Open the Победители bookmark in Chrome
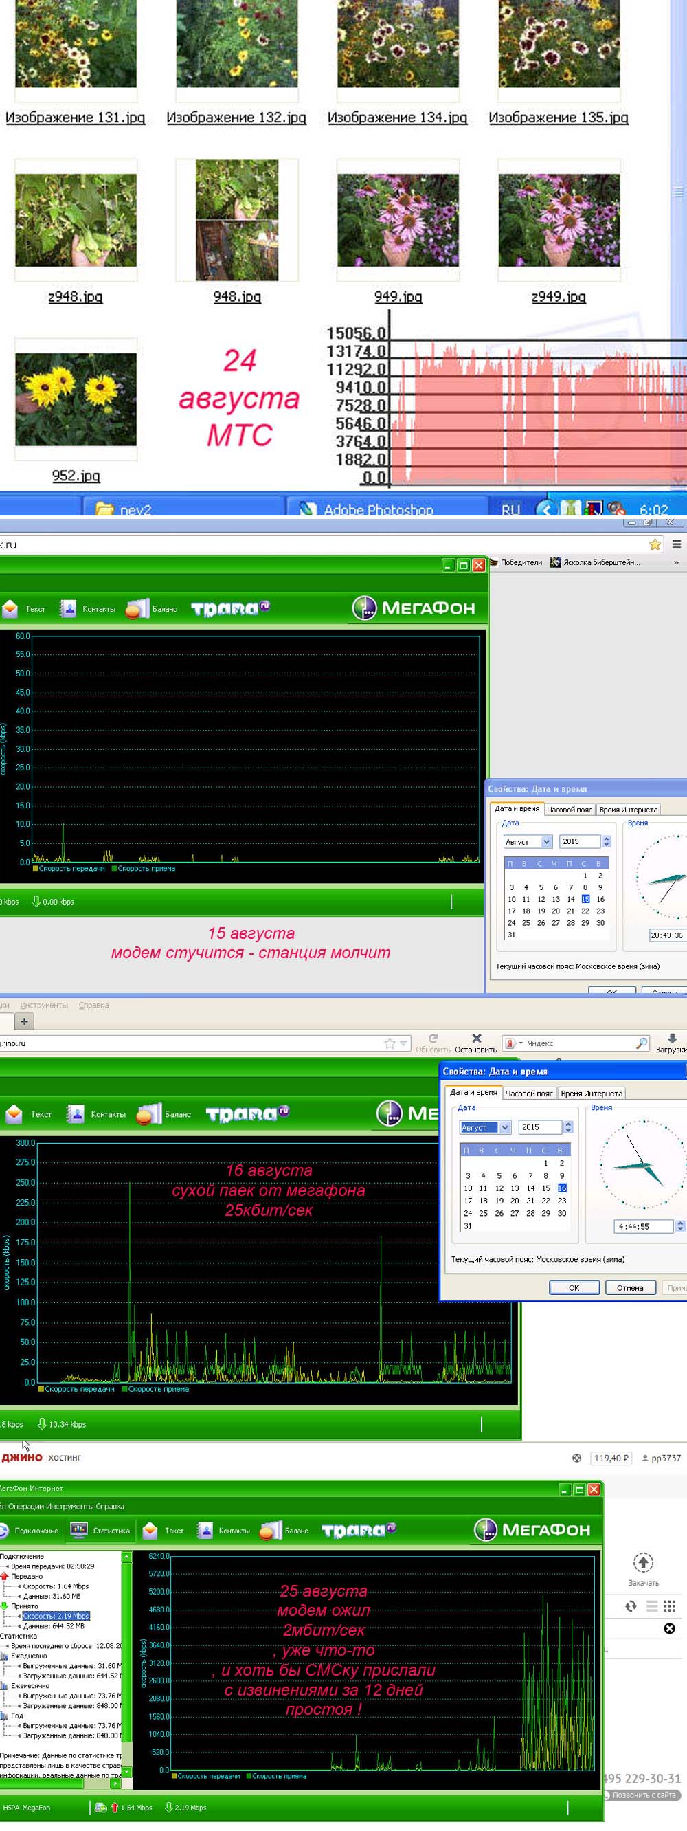Image resolution: width=687 pixels, height=1831 pixels. pos(516,562)
